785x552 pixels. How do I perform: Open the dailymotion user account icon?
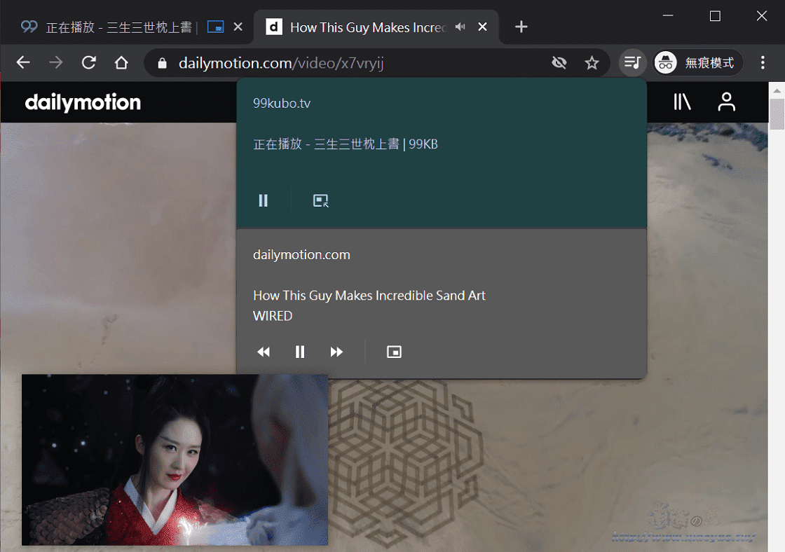tap(726, 102)
